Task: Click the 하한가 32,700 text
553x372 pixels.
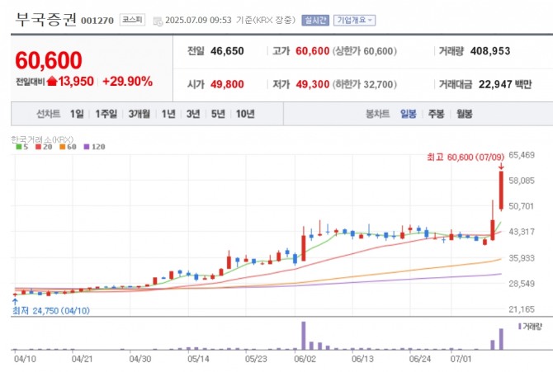Action: click(x=365, y=84)
